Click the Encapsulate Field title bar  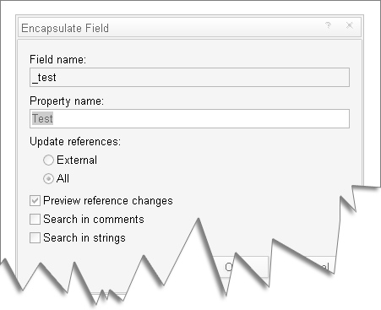[x=189, y=28]
